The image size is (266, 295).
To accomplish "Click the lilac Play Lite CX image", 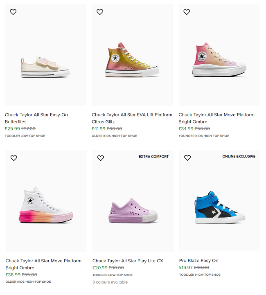I will pos(133,212).
